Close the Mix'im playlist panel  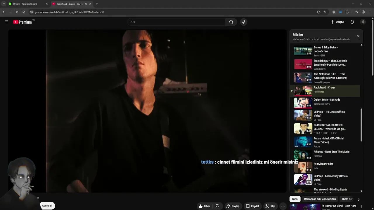point(358,36)
